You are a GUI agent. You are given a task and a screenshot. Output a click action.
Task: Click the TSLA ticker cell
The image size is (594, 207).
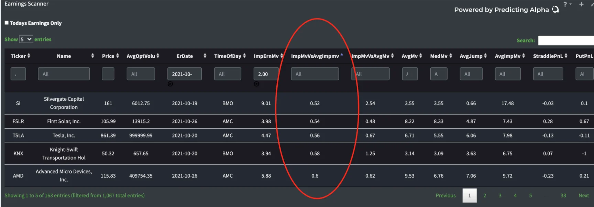click(x=18, y=135)
